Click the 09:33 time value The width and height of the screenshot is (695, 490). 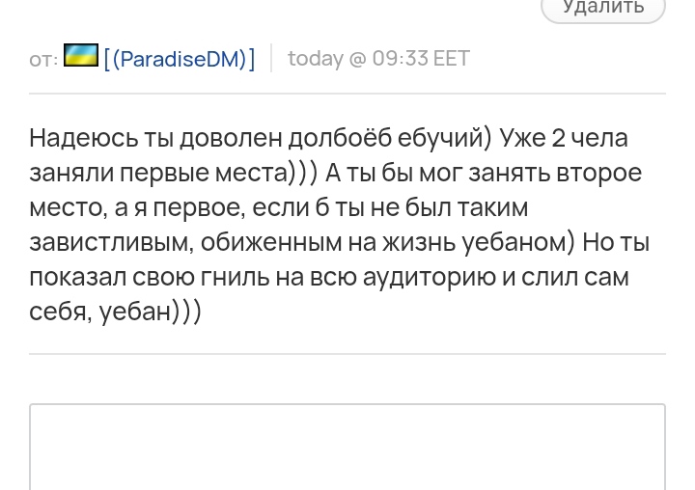point(400,59)
